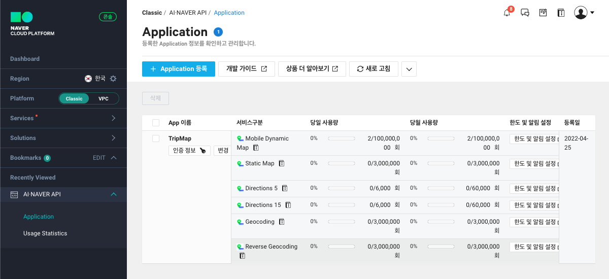Image resolution: width=609 pixels, height=279 pixels.
Task: Click the Naver Cloud Platform logo
Action: (32, 24)
